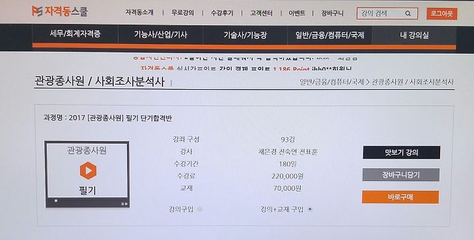Go to 장바구니 in top menu
474x240 pixels.
(x=332, y=14)
